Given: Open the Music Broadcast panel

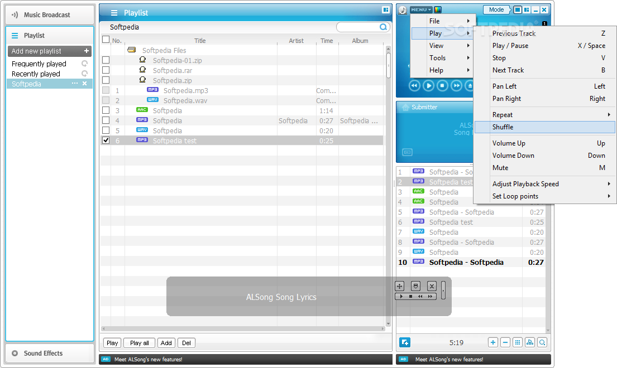Looking at the screenshot, I should click(x=50, y=14).
